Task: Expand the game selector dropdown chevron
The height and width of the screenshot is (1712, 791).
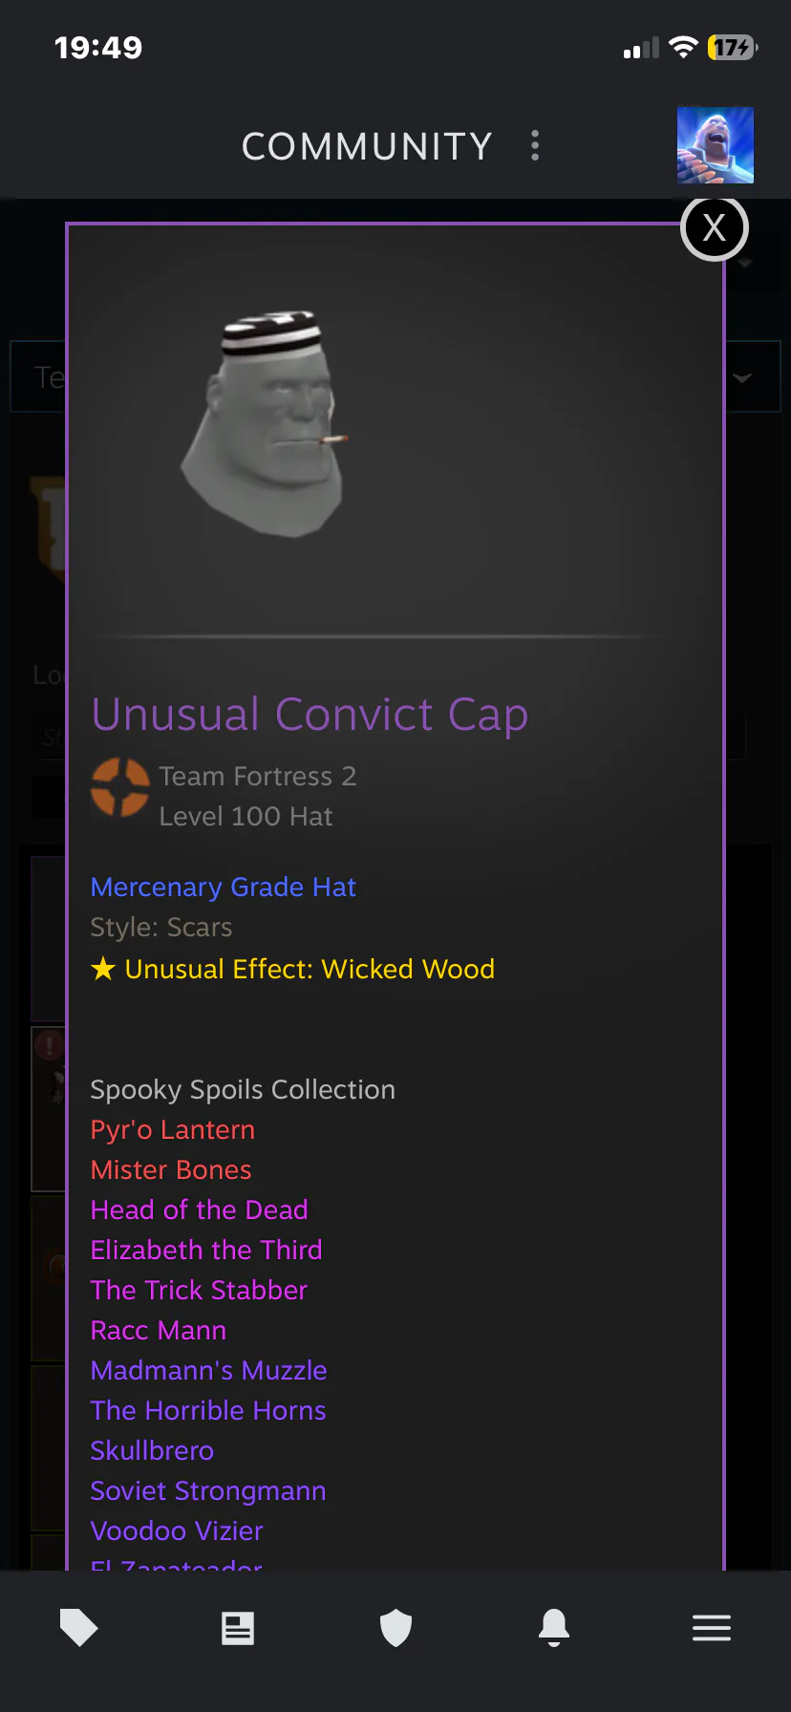Action: (742, 377)
